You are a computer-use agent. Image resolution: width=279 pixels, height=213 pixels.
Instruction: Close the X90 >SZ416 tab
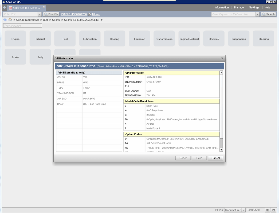coord(44,7)
